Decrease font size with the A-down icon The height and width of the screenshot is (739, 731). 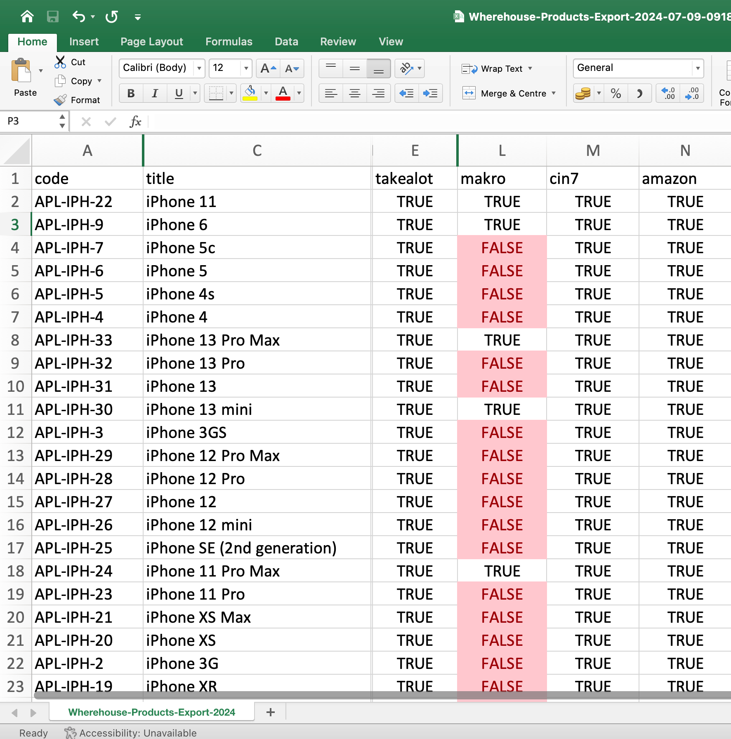292,68
